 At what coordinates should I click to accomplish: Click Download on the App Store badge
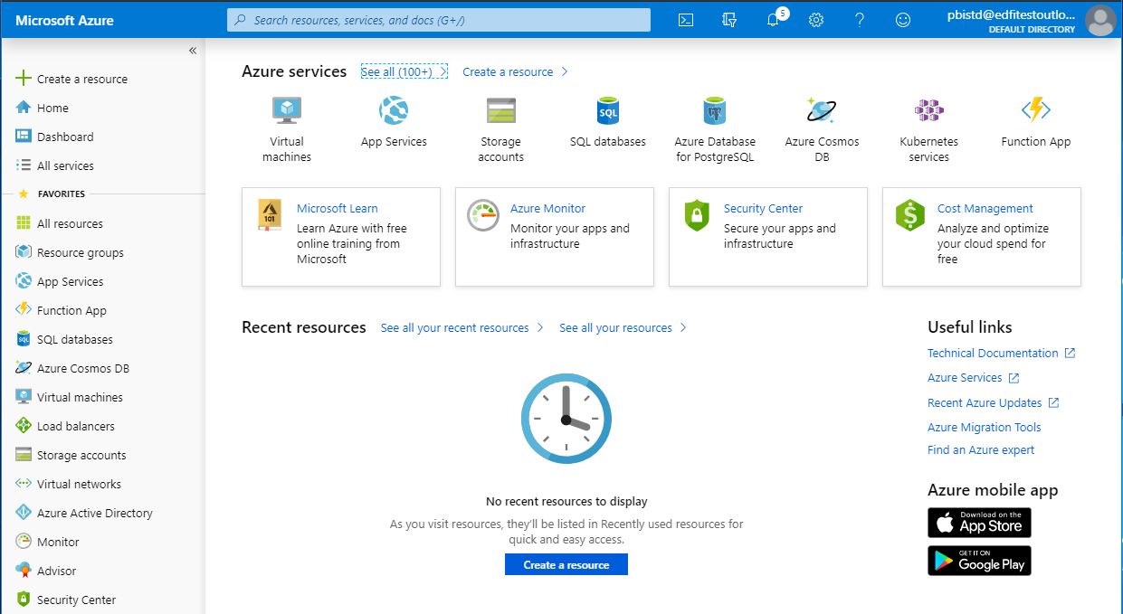979,523
